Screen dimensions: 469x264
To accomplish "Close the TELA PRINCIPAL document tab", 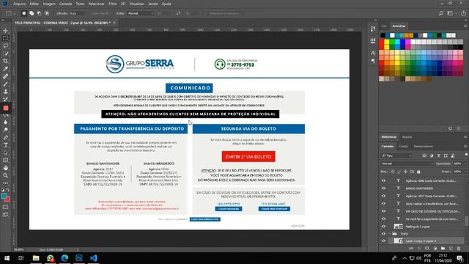I will [x=114, y=23].
